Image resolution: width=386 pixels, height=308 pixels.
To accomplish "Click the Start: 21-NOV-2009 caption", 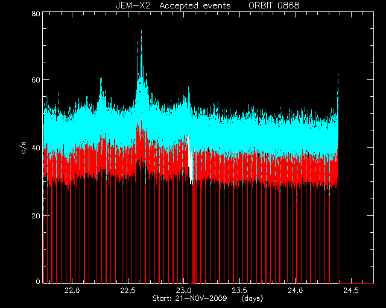I will [189, 298].
